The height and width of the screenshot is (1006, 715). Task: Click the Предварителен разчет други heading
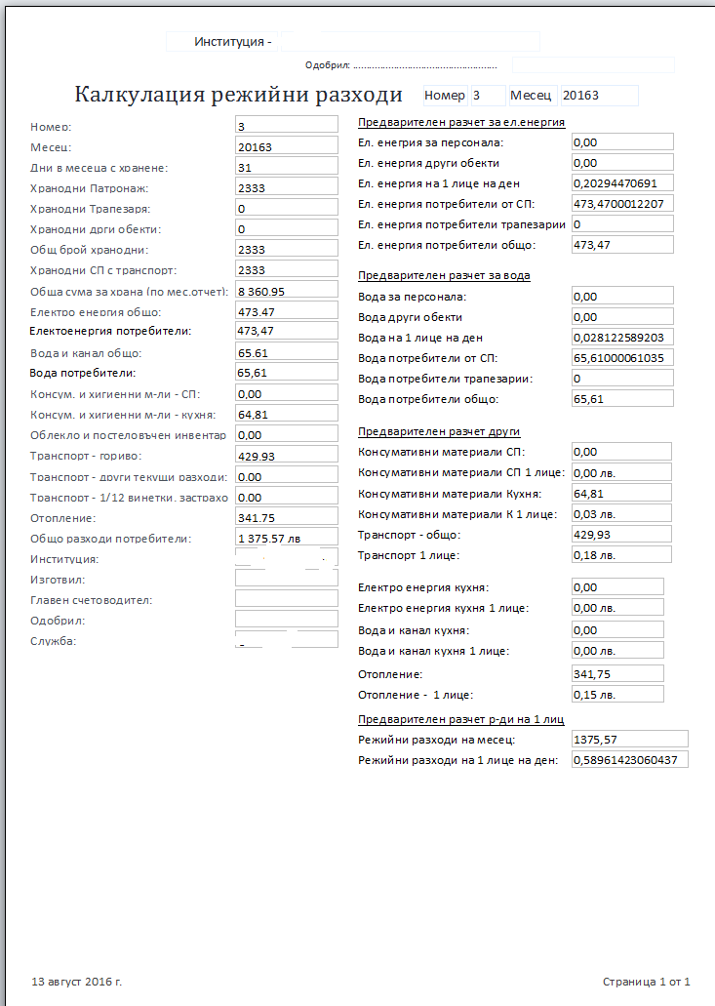tap(439, 431)
